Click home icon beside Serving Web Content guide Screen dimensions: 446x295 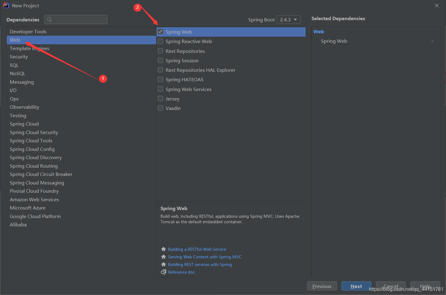point(164,257)
